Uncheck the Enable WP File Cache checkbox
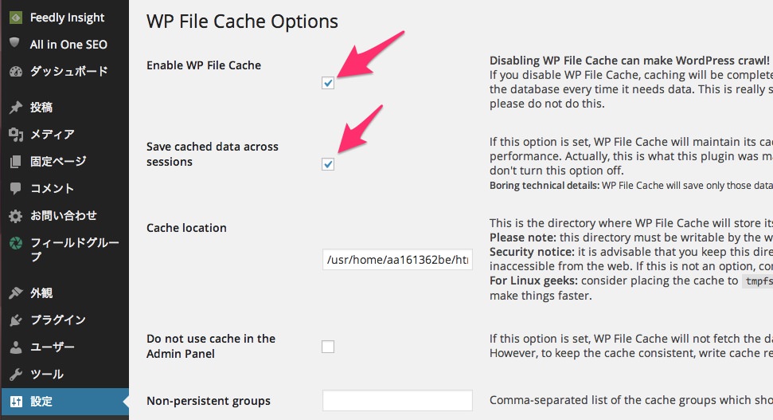The image size is (773, 420). [328, 83]
